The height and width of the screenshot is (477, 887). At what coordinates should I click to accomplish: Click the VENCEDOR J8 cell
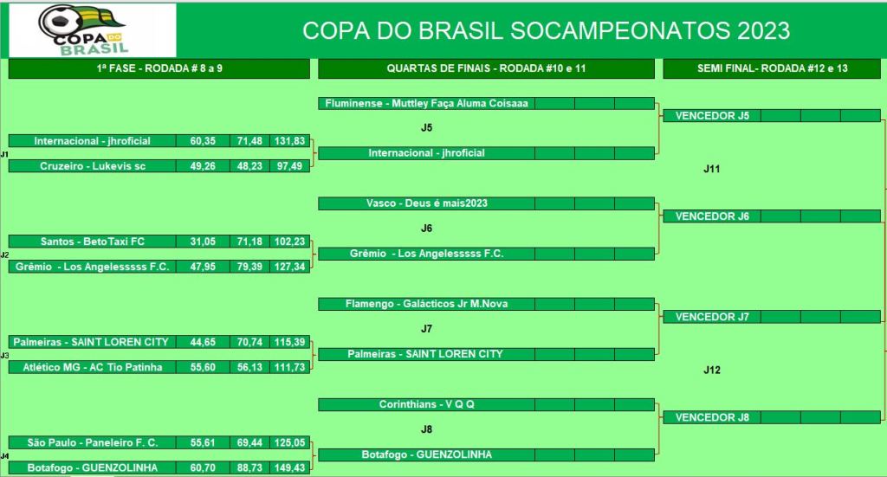point(712,417)
